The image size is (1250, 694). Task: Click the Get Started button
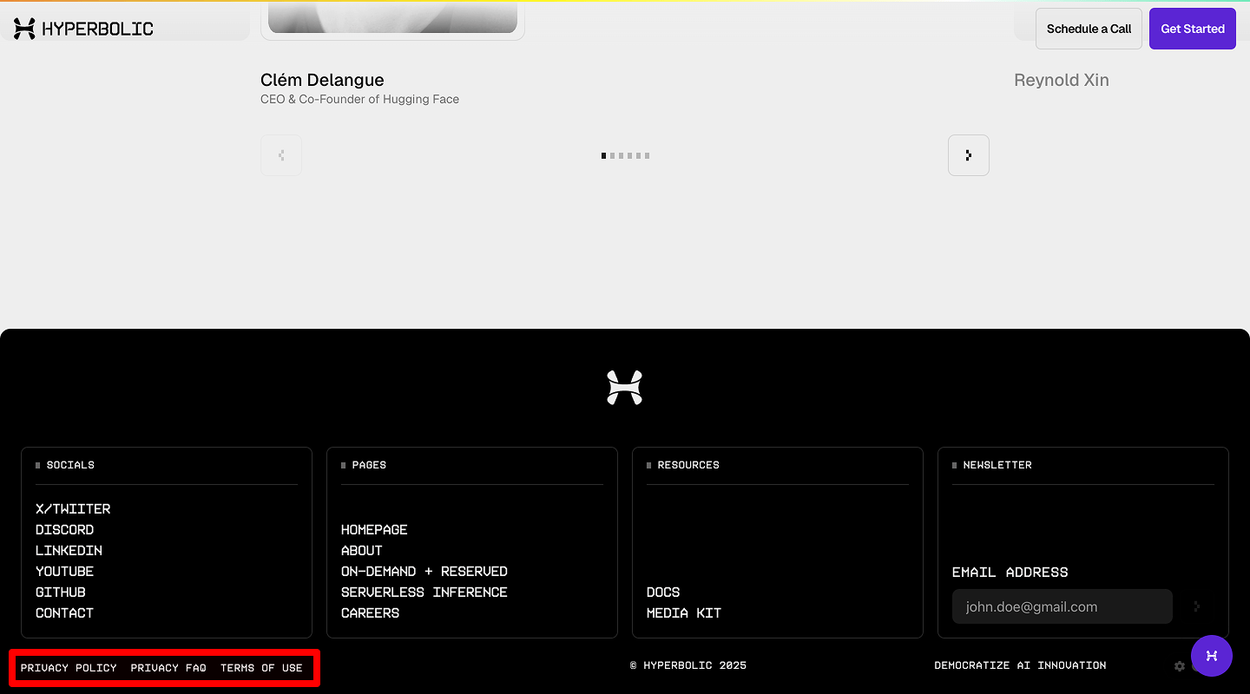coord(1192,28)
